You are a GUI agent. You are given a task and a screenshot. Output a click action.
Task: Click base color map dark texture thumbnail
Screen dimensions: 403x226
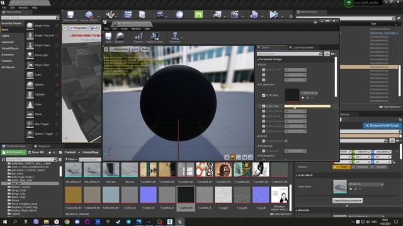[292, 95]
